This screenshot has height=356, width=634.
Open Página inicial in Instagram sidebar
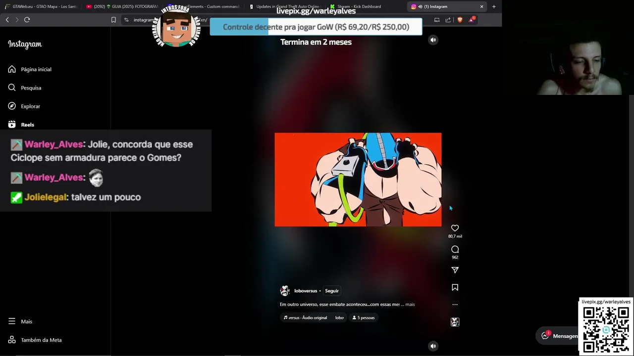click(x=30, y=69)
